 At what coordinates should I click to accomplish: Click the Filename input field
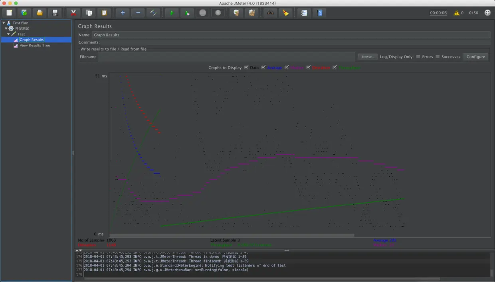pyautogui.click(x=226, y=57)
